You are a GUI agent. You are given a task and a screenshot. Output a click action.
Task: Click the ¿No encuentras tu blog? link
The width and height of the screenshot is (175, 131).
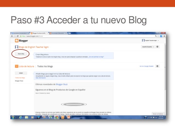[96, 57]
